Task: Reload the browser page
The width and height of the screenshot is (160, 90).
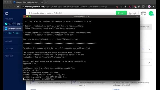Action: [14, 7]
